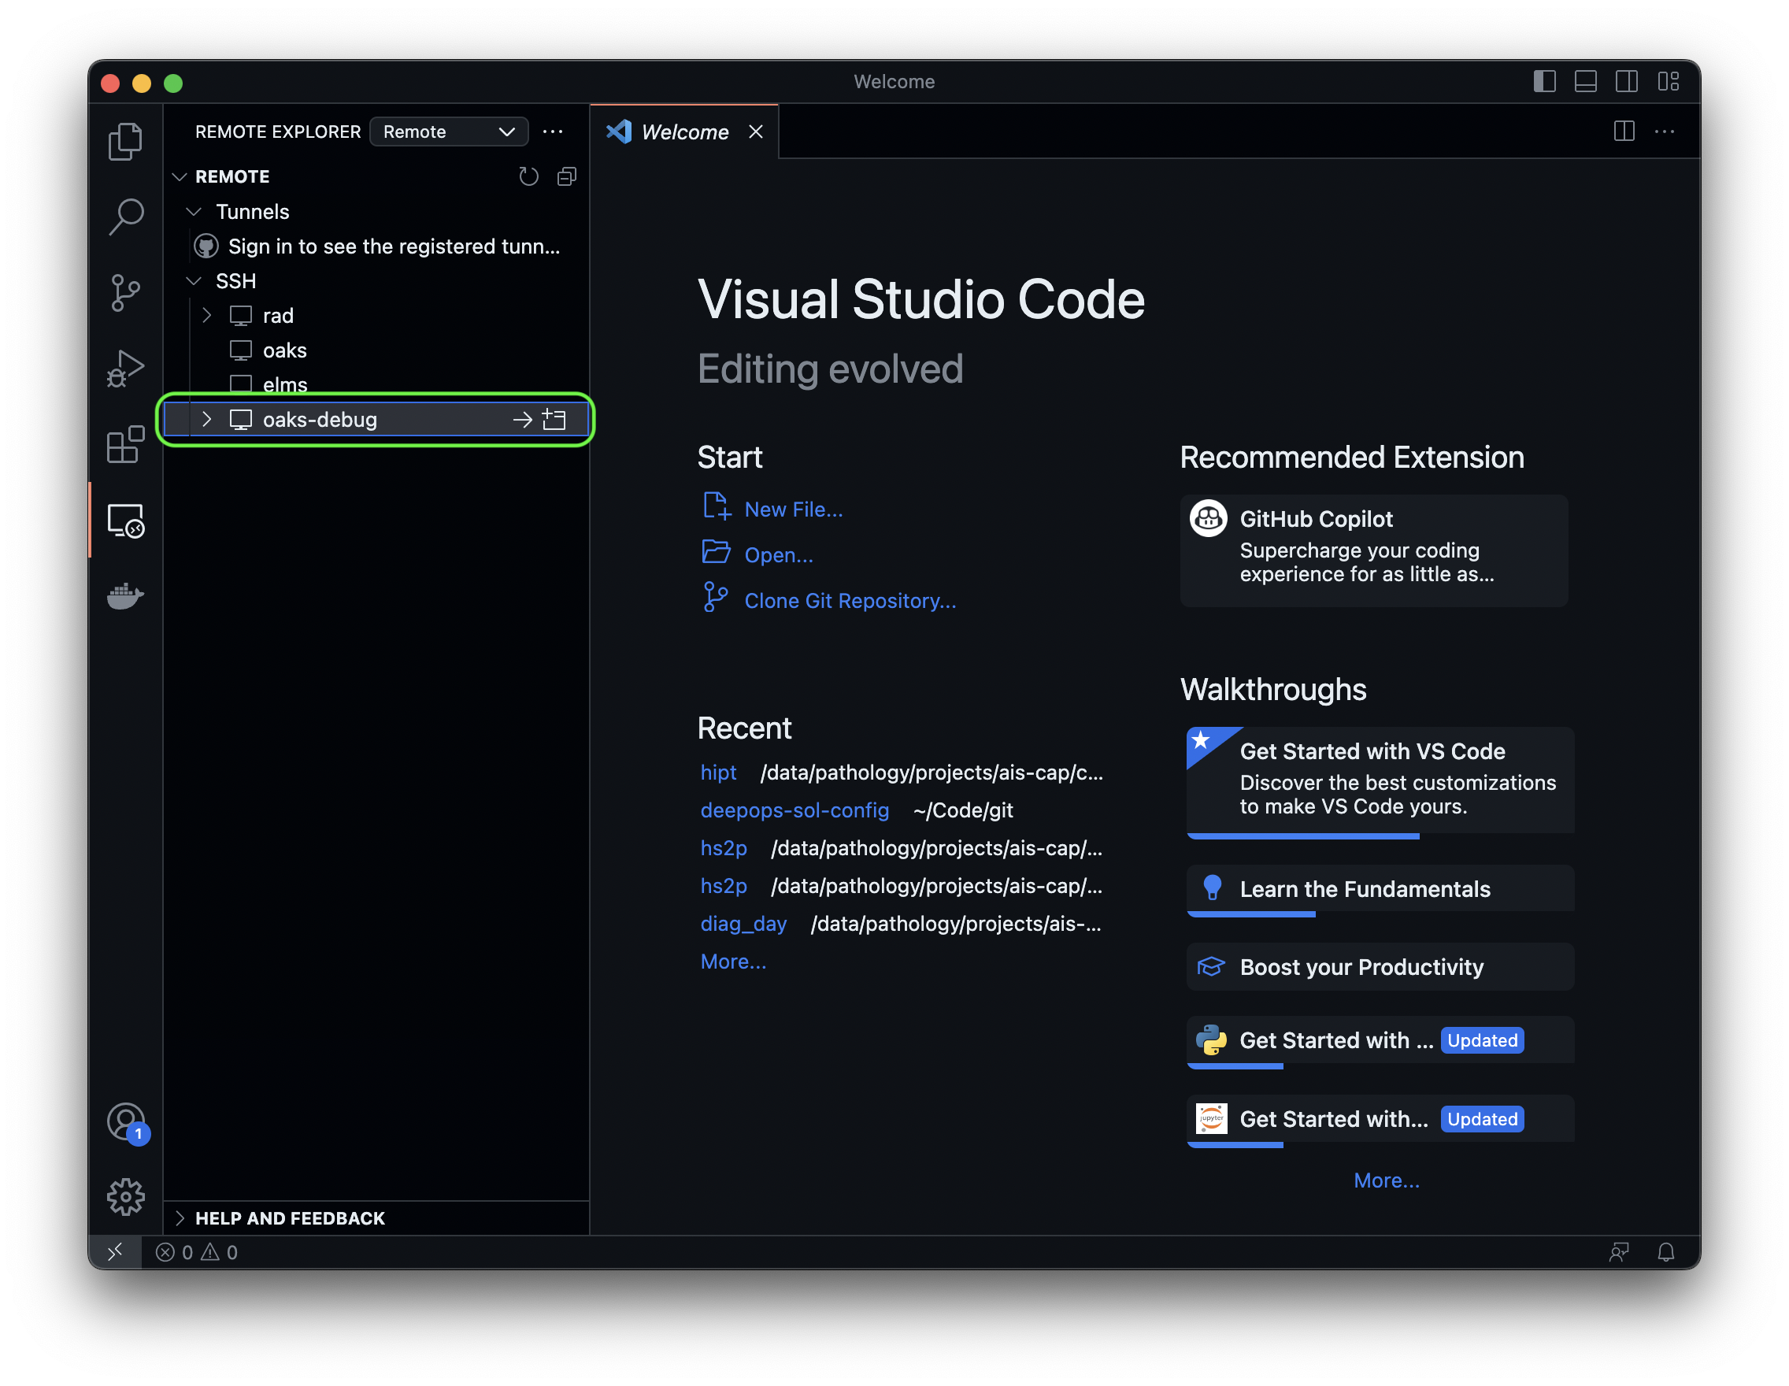Click More under Recent

733,961
